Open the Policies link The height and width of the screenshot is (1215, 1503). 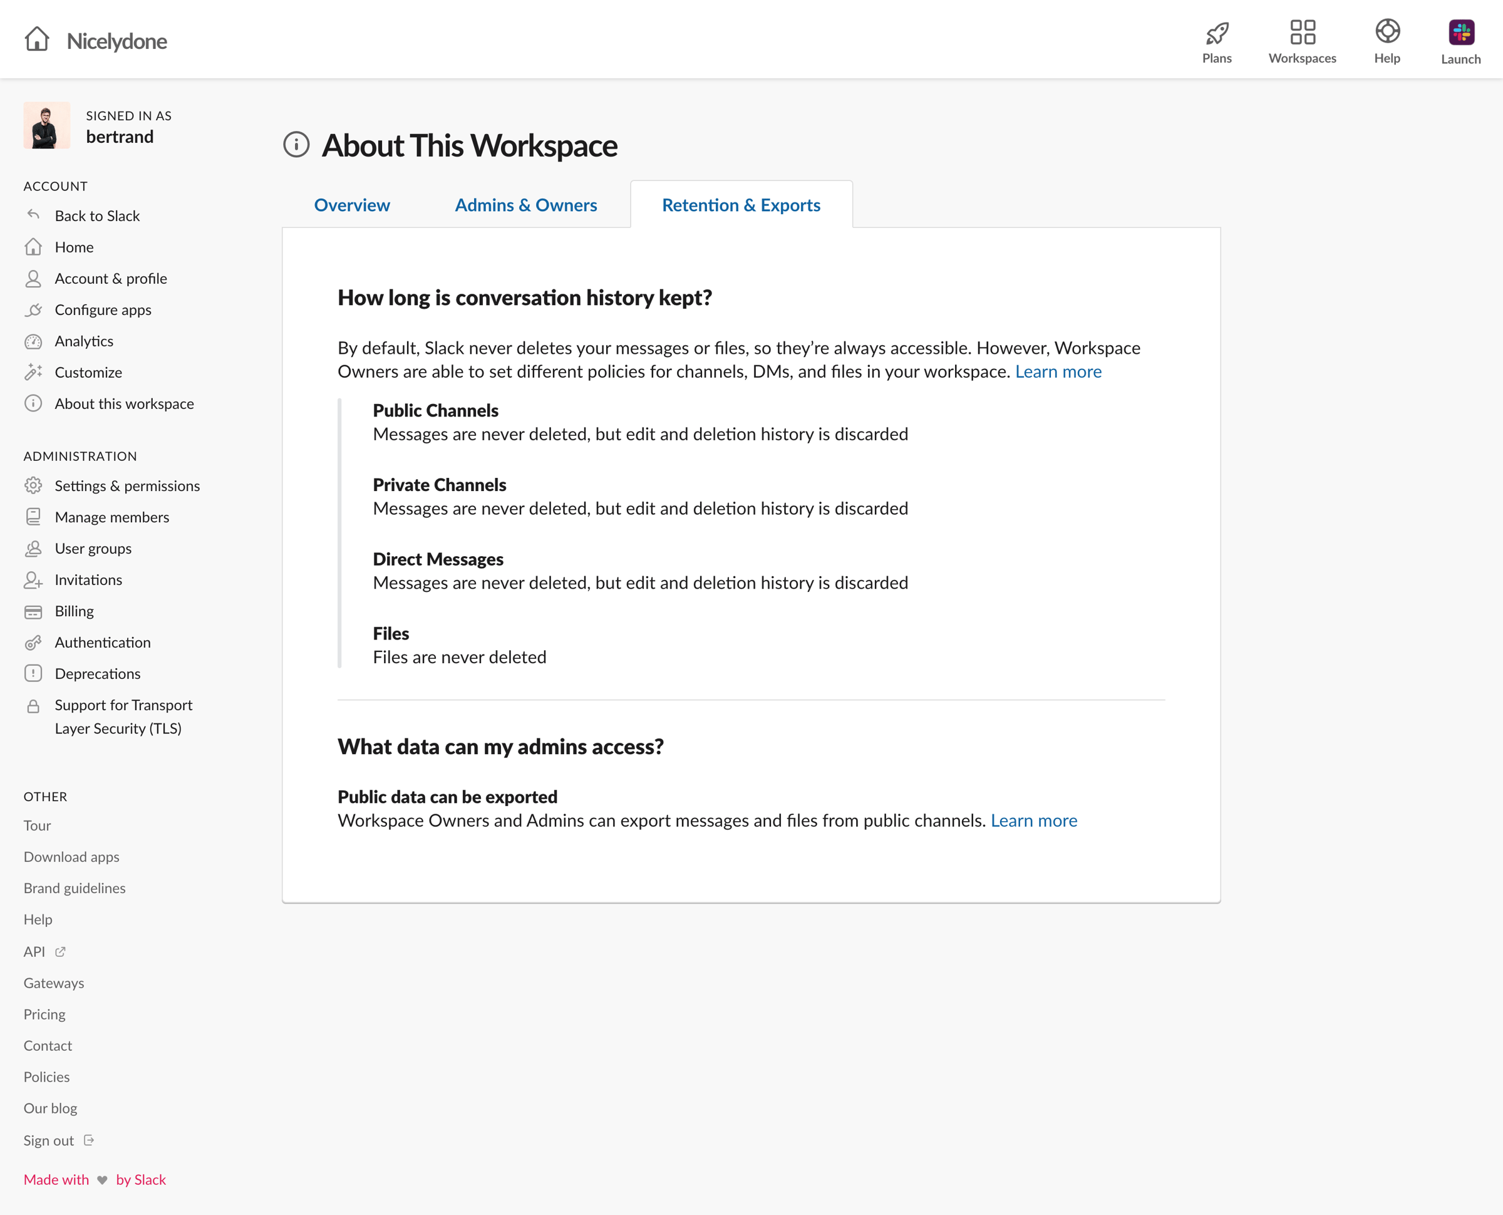47,1077
